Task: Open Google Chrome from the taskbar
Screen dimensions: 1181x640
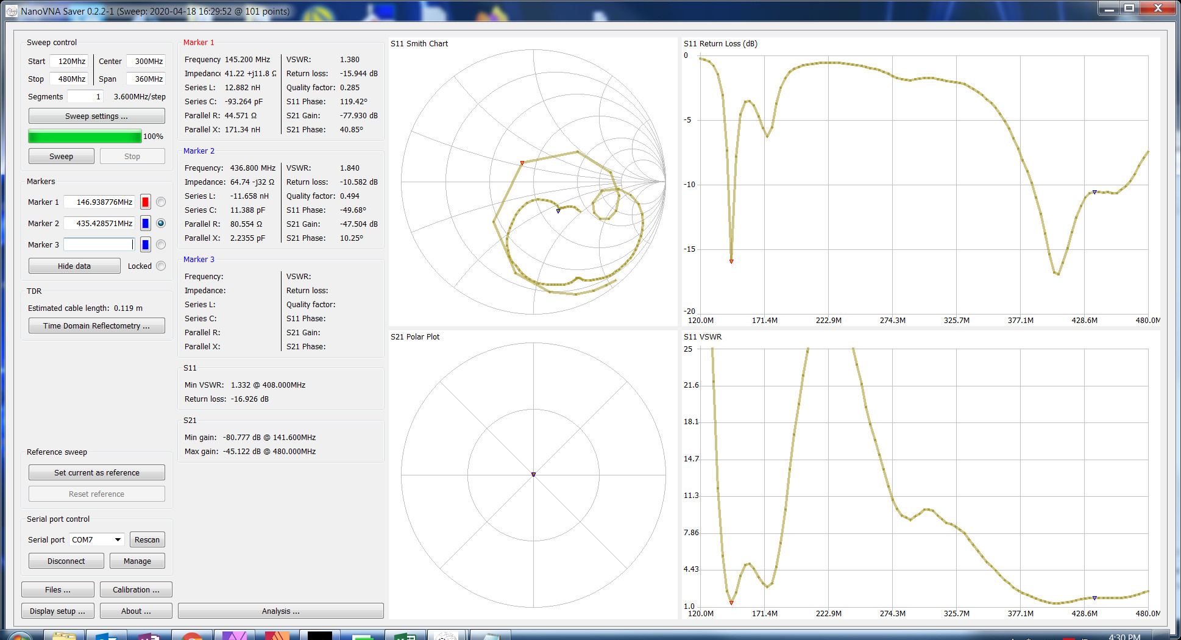Action: [x=192, y=636]
